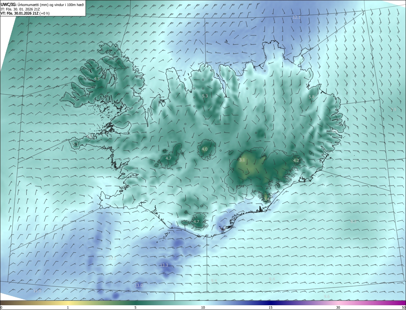Click the yellow segment of the color bar
406x310 pixels.
click(x=68, y=303)
